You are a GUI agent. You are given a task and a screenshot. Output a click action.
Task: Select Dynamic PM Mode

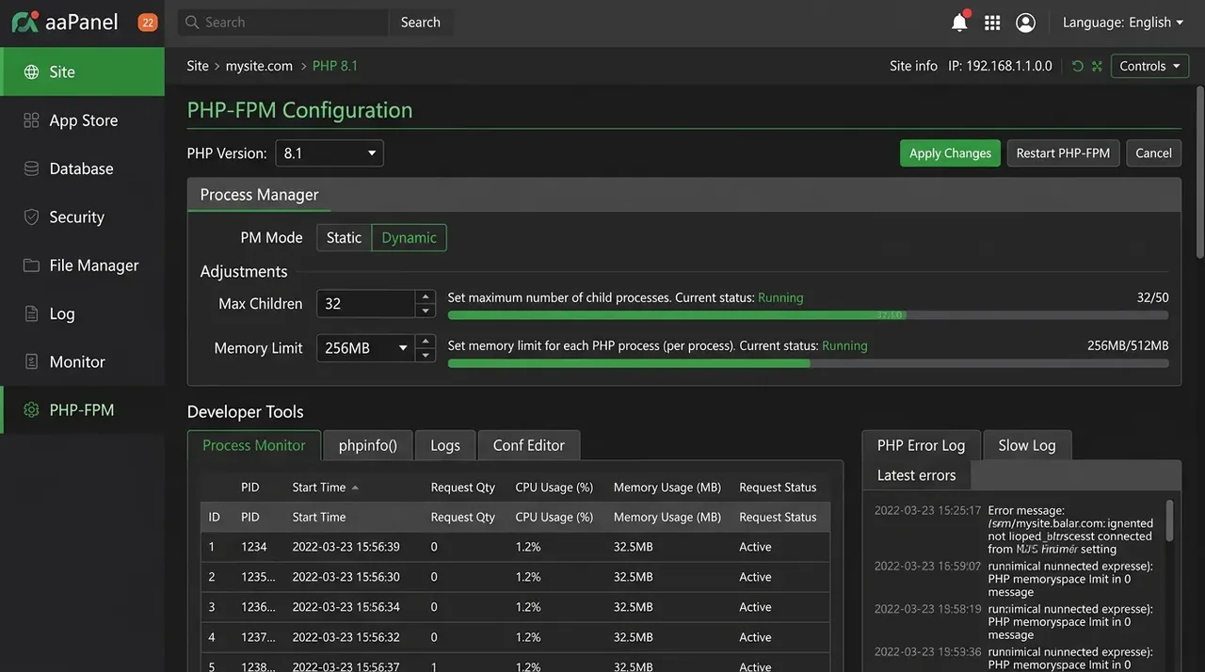coord(410,238)
